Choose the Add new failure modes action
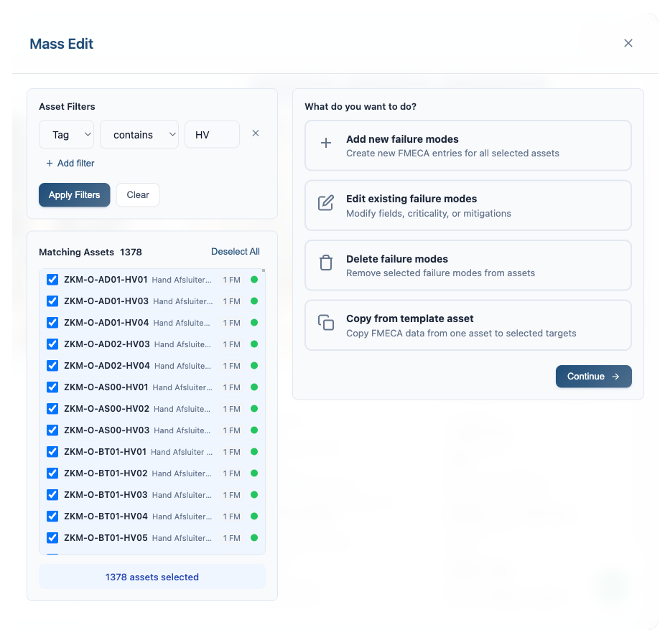 tap(468, 146)
